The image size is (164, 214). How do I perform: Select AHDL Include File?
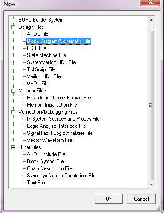[x=46, y=154]
